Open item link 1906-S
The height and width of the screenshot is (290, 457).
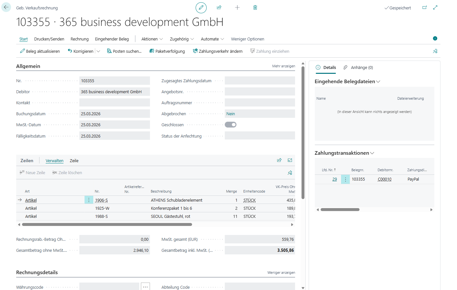click(101, 200)
